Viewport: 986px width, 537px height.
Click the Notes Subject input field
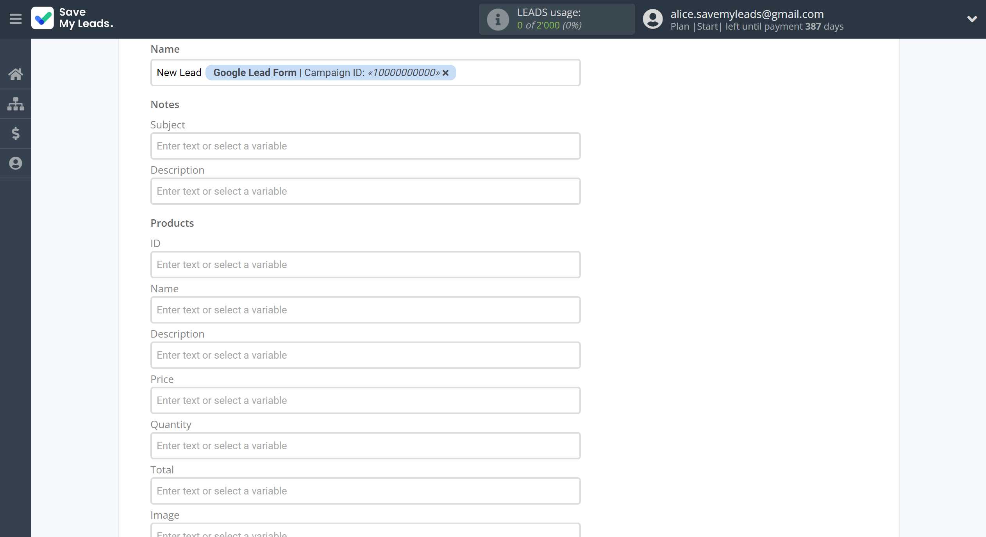366,146
